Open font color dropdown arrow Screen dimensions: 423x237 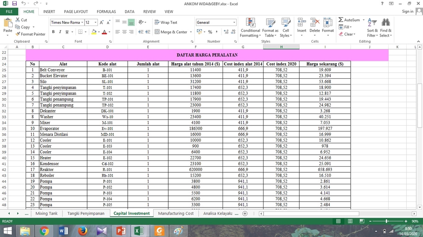[x=110, y=32]
